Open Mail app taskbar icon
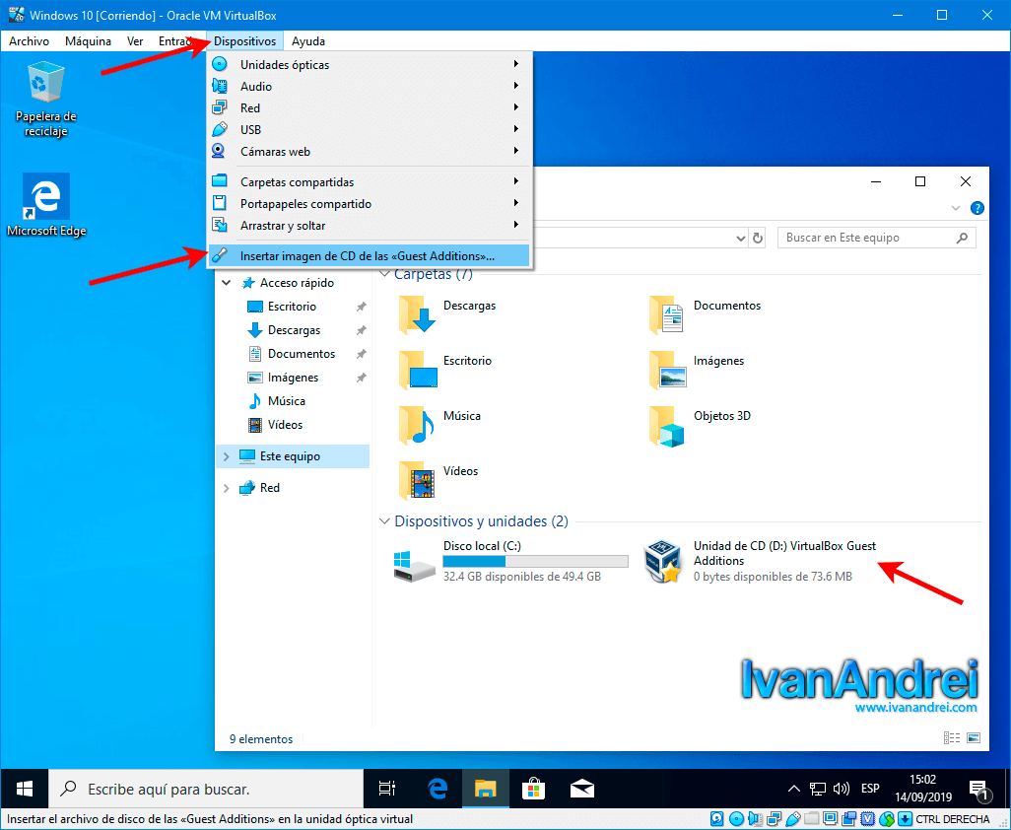Viewport: 1011px width, 830px height. [581, 788]
